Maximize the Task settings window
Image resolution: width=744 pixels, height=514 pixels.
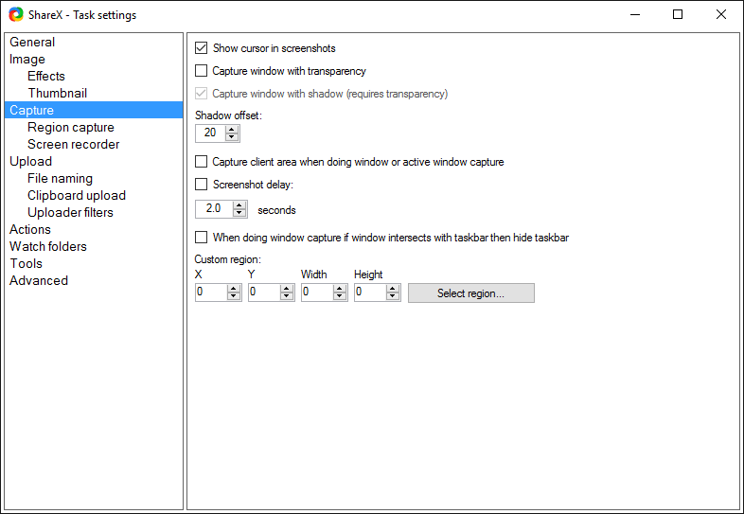pyautogui.click(x=678, y=14)
